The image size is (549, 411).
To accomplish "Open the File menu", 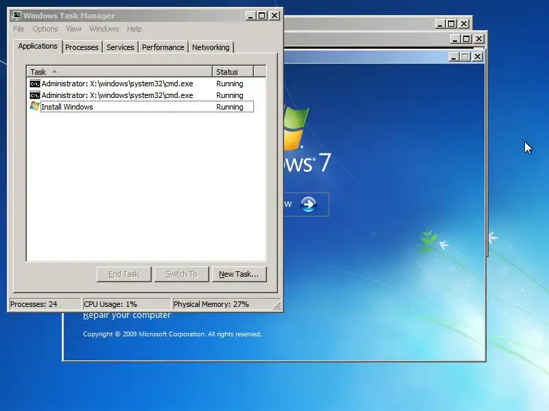I will point(19,29).
